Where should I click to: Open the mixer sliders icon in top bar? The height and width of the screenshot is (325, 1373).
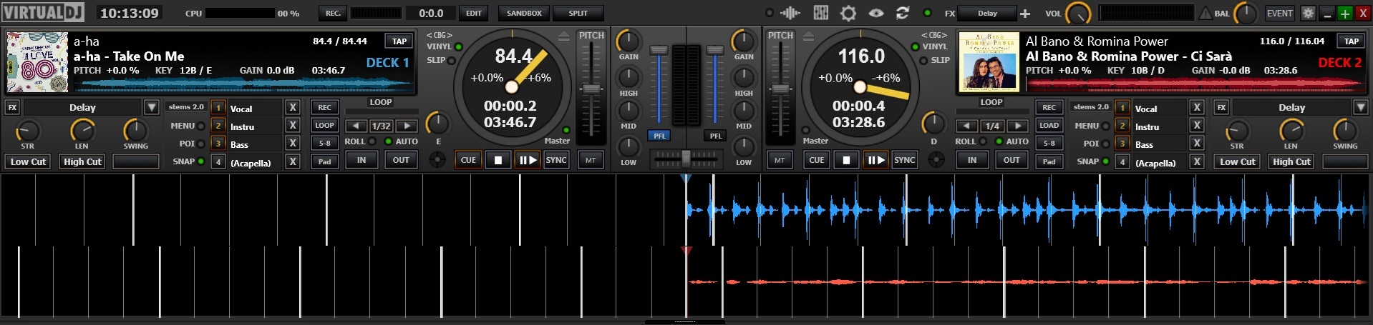[820, 13]
